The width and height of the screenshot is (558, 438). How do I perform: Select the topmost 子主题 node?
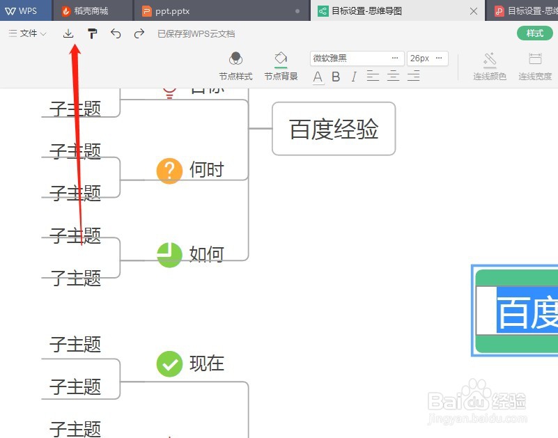tap(75, 109)
